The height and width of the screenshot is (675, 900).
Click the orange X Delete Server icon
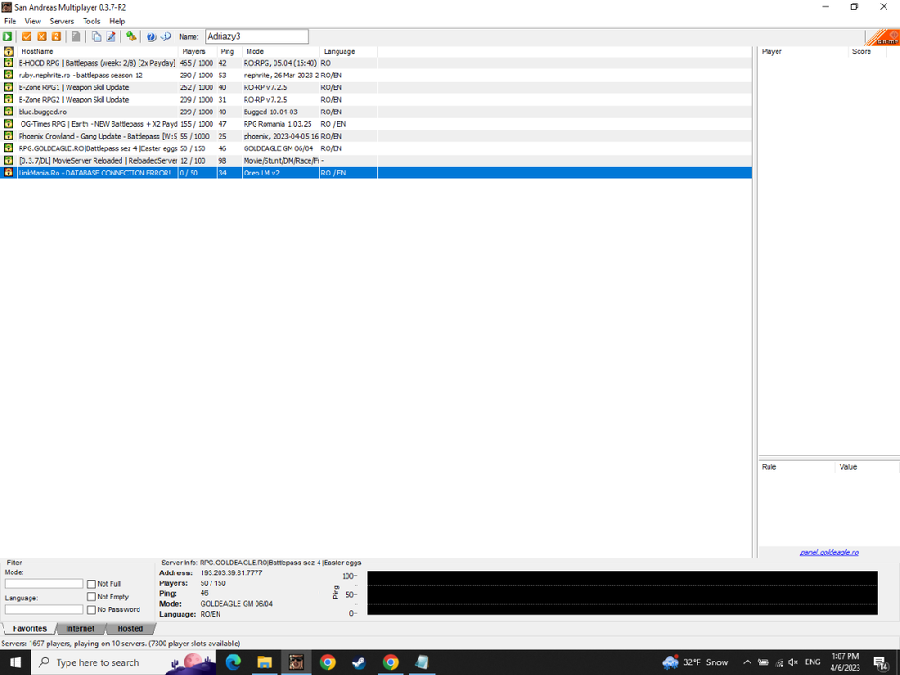(x=41, y=37)
